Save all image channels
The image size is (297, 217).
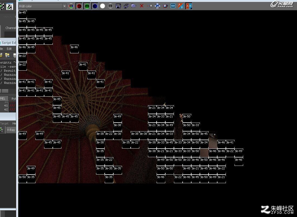click(126, 6)
